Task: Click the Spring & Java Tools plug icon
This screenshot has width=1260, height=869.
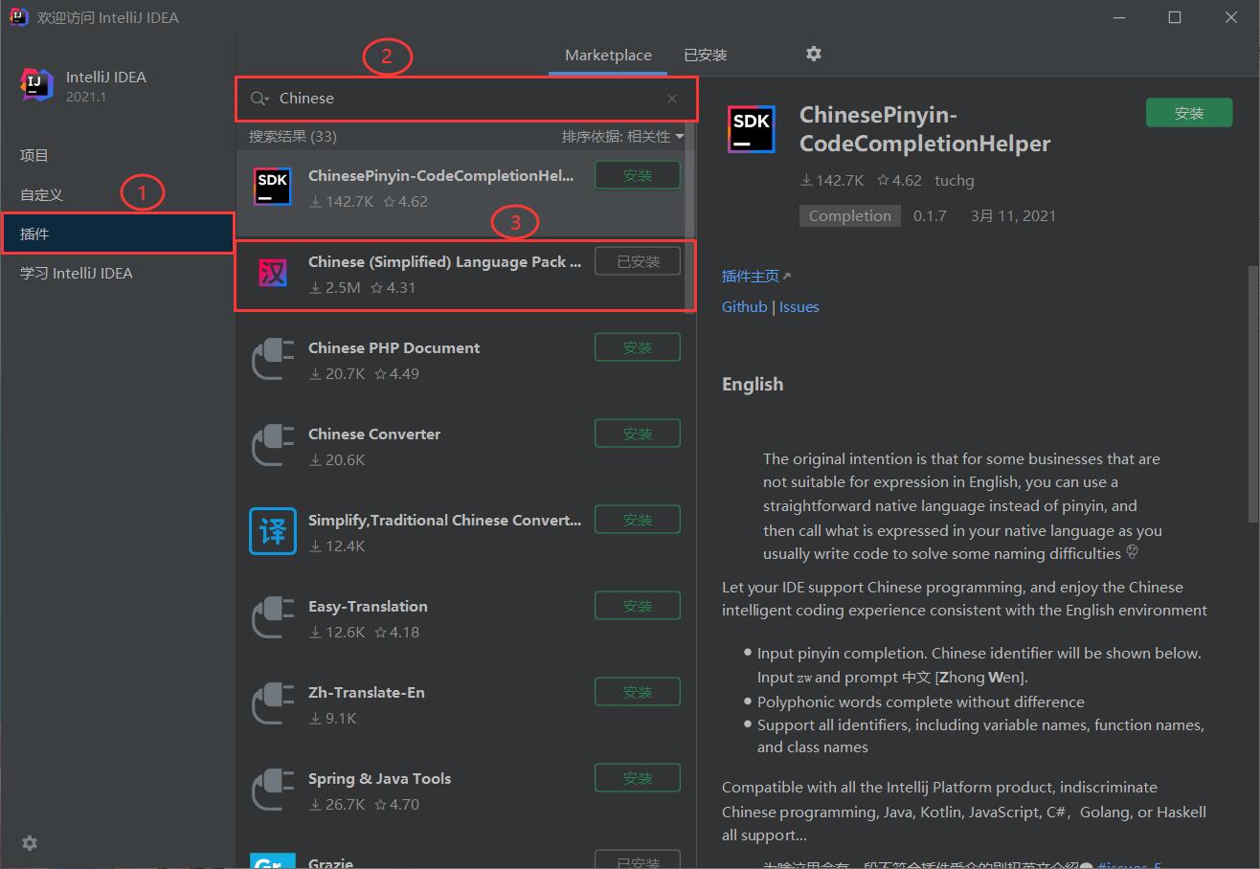Action: point(273,791)
